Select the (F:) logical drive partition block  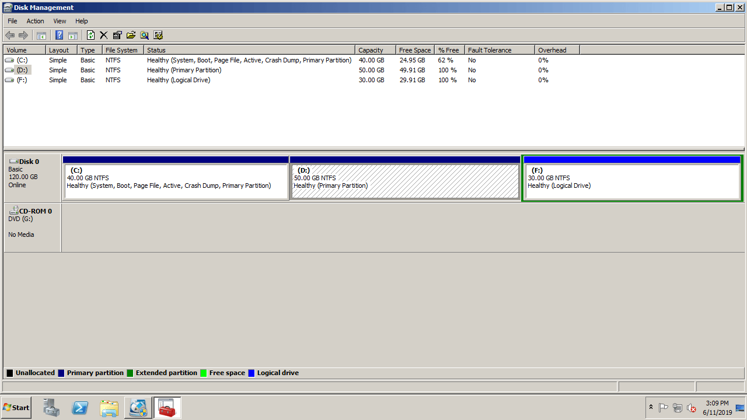(632, 181)
